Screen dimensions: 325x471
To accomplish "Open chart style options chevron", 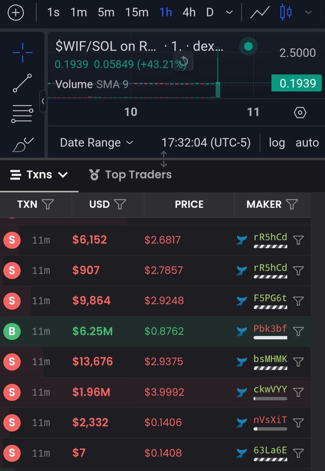I will coord(309,13).
